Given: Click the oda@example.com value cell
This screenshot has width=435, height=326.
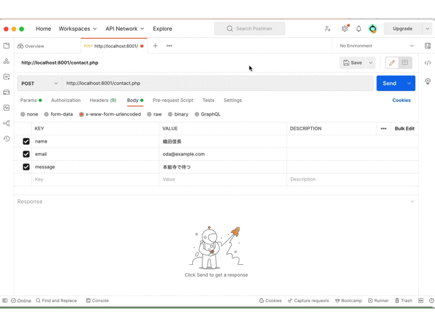Looking at the screenshot, I should coord(223,154).
